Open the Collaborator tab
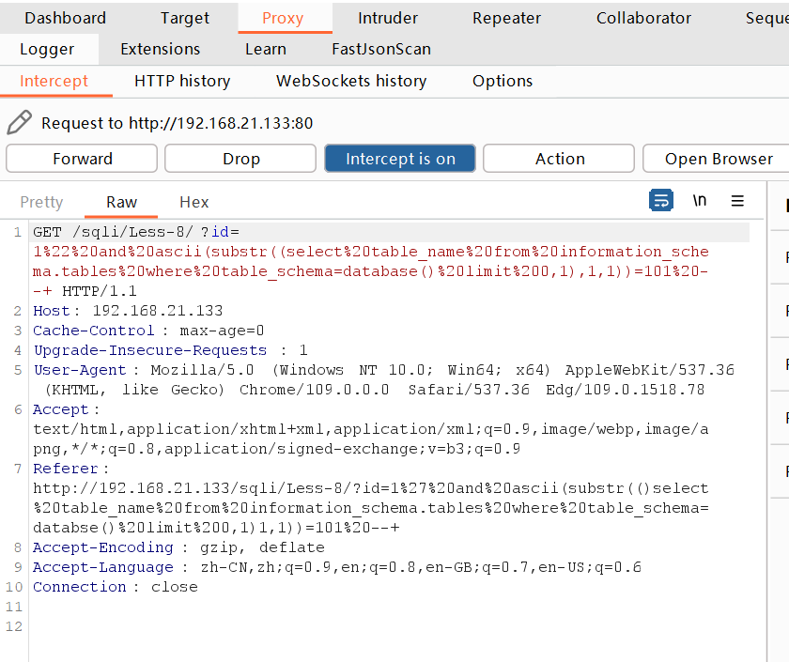The height and width of the screenshot is (662, 789). click(643, 18)
